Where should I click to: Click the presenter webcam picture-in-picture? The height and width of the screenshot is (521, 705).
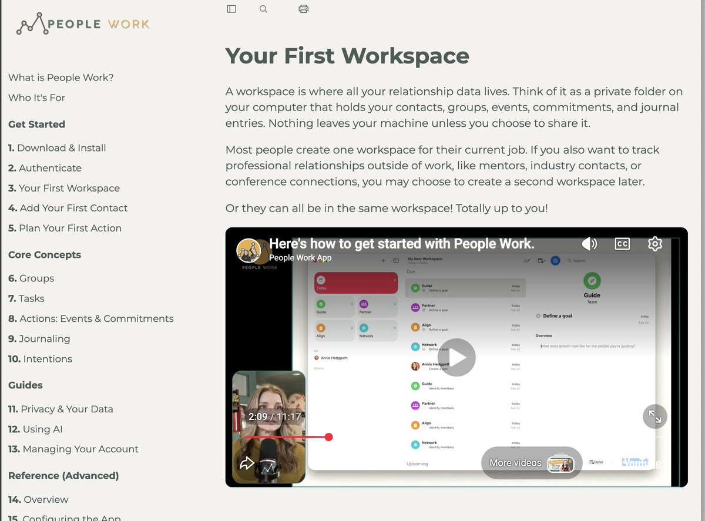pos(269,427)
